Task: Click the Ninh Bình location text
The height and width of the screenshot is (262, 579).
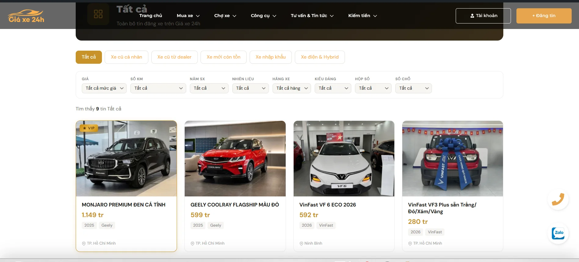Action: [x=313, y=243]
